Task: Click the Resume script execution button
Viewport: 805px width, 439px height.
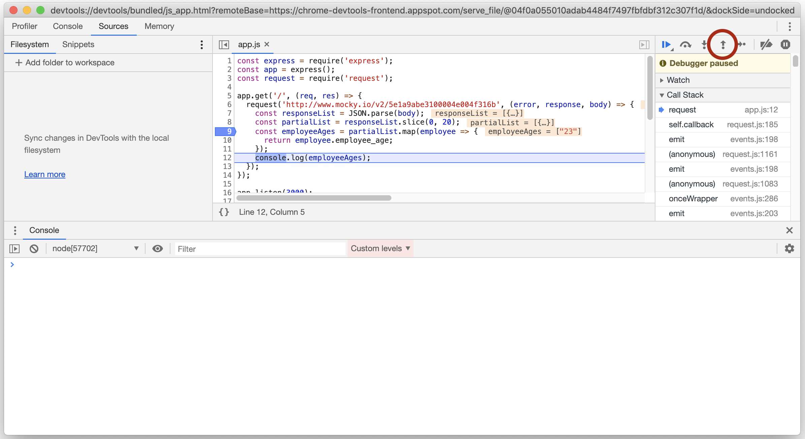Action: coord(667,44)
